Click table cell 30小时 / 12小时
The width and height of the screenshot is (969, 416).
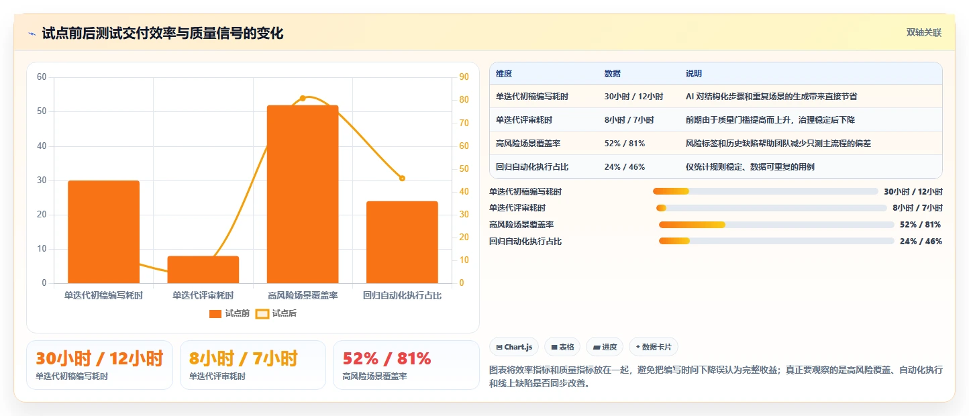pyautogui.click(x=633, y=97)
